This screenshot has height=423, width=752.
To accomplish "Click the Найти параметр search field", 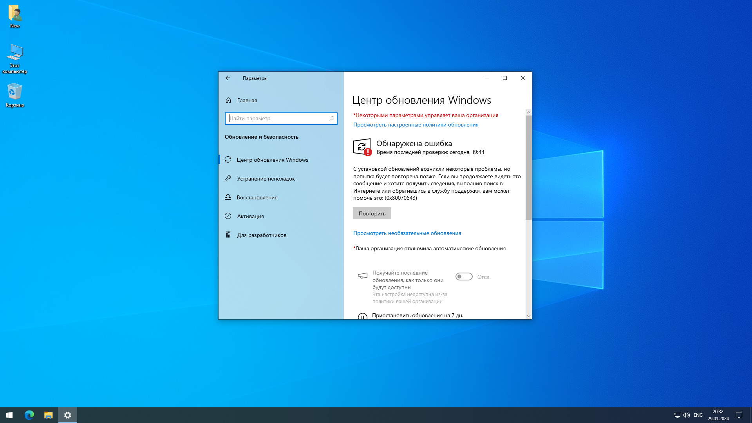I will pyautogui.click(x=277, y=118).
